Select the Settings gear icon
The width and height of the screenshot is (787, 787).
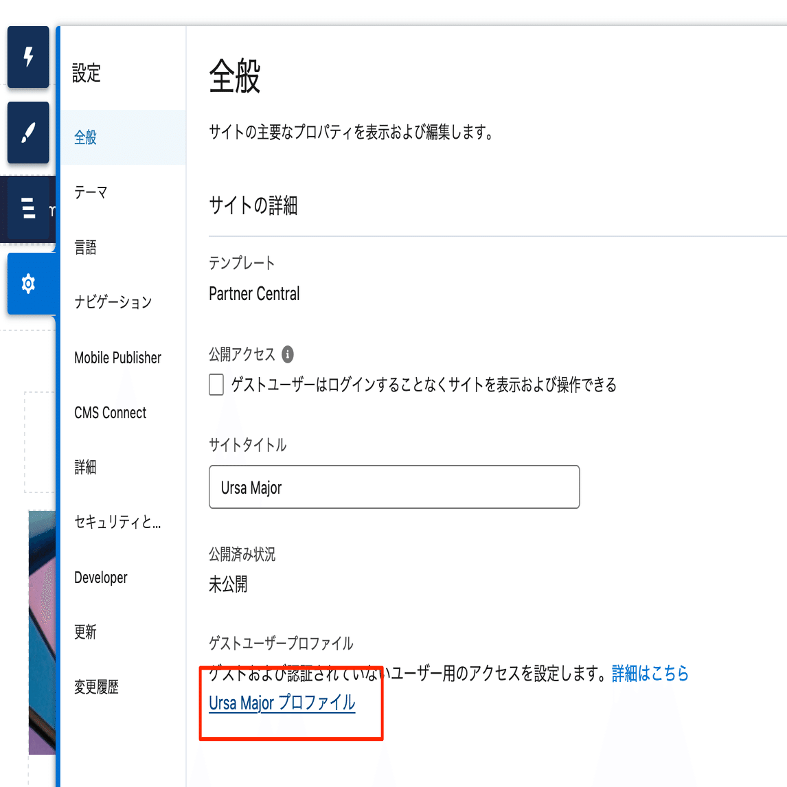pos(28,284)
